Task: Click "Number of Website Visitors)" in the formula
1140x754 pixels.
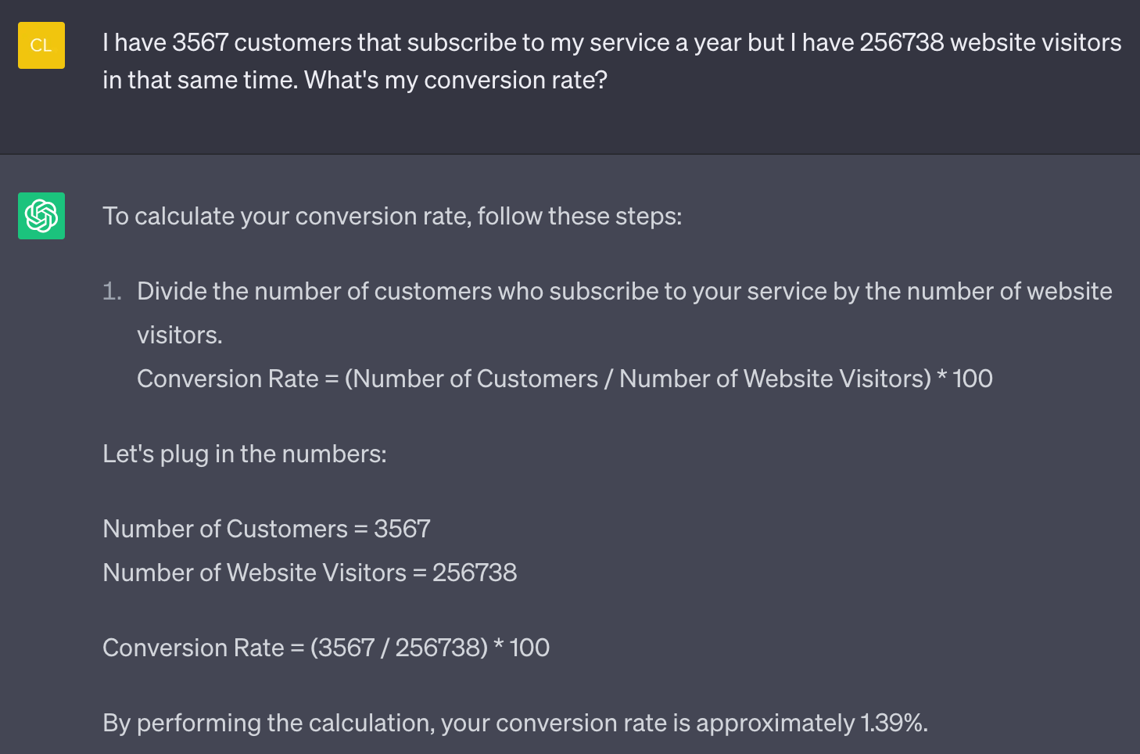Action: [775, 379]
